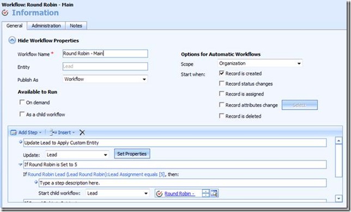This screenshot has height=212, width=351.
Task: Switch to the Administration tab
Action: pyautogui.click(x=46, y=26)
